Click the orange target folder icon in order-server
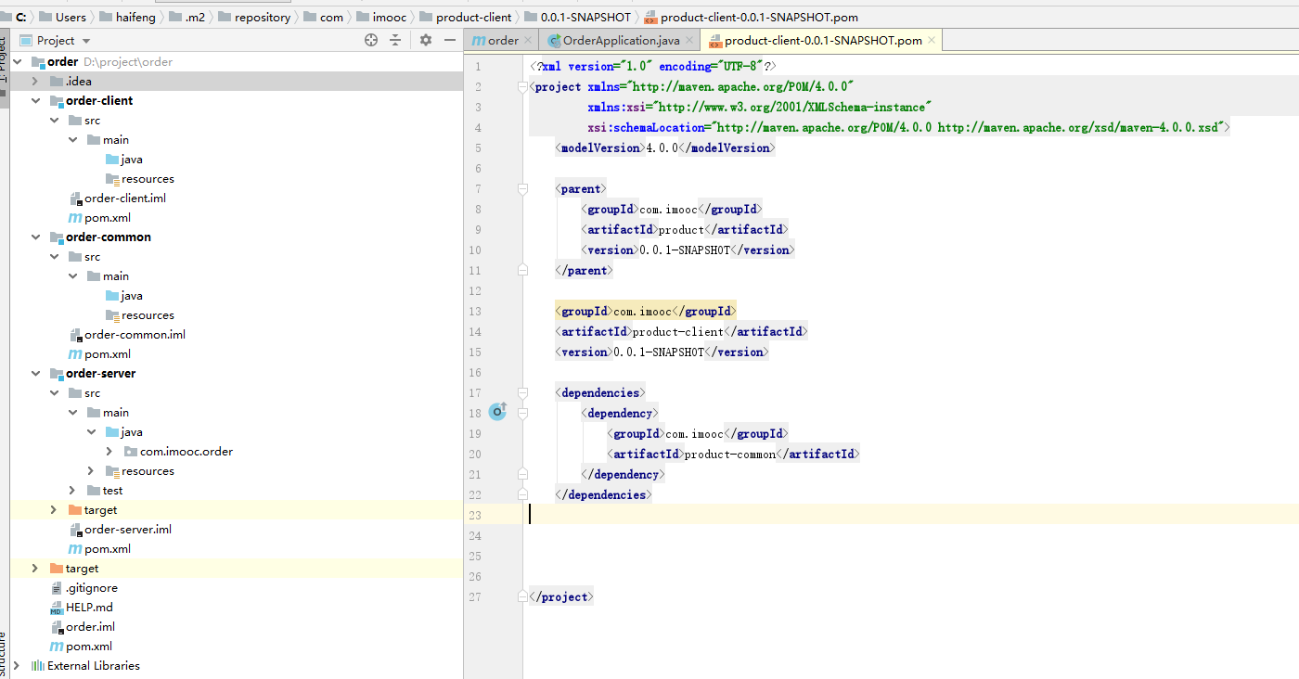Screen dimensions: 1299x679 (75, 510)
